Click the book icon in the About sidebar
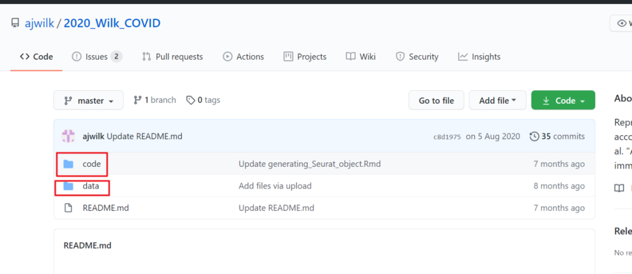Image resolution: width=632 pixels, height=274 pixels. [x=619, y=188]
